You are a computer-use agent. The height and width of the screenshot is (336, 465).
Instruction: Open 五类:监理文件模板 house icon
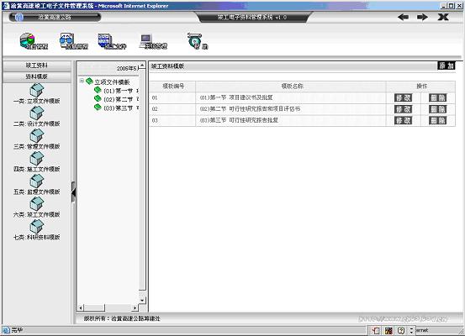36,181
